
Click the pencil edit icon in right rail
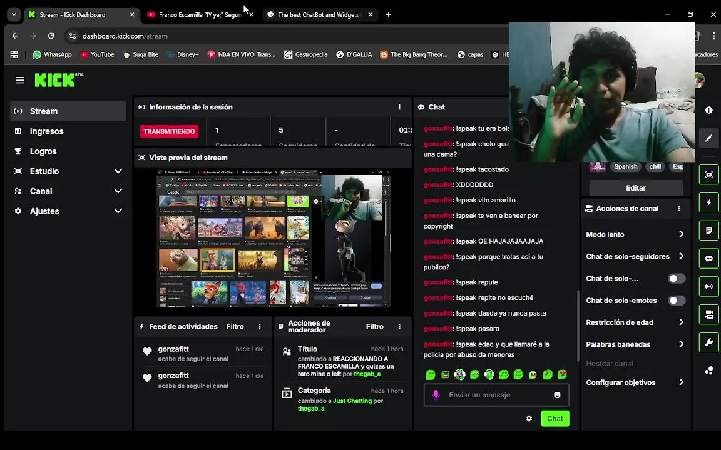708,138
